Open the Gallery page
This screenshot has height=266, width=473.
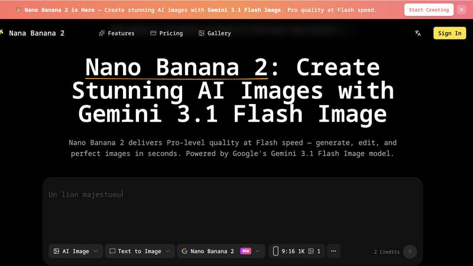(x=215, y=33)
